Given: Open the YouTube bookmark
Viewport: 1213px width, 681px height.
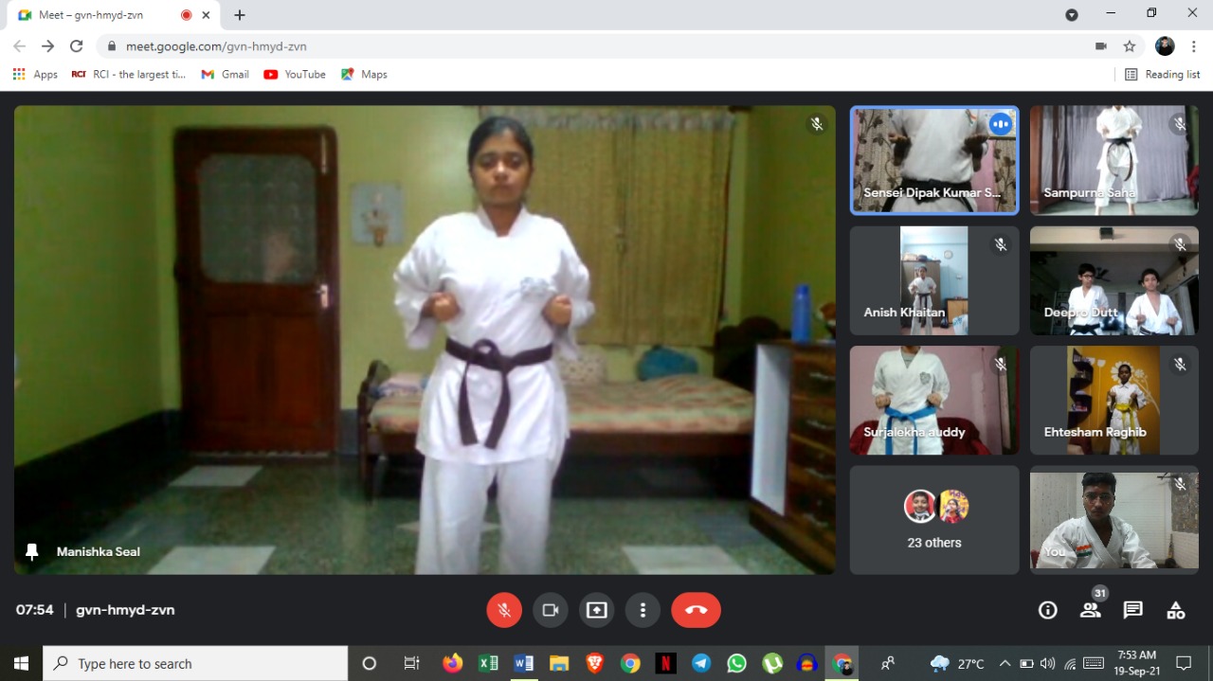Looking at the screenshot, I should [295, 74].
